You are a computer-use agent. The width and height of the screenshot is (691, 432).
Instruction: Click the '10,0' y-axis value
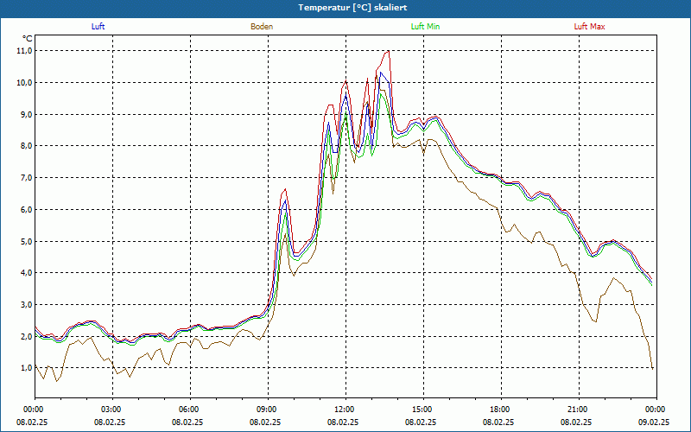pyautogui.click(x=25, y=83)
